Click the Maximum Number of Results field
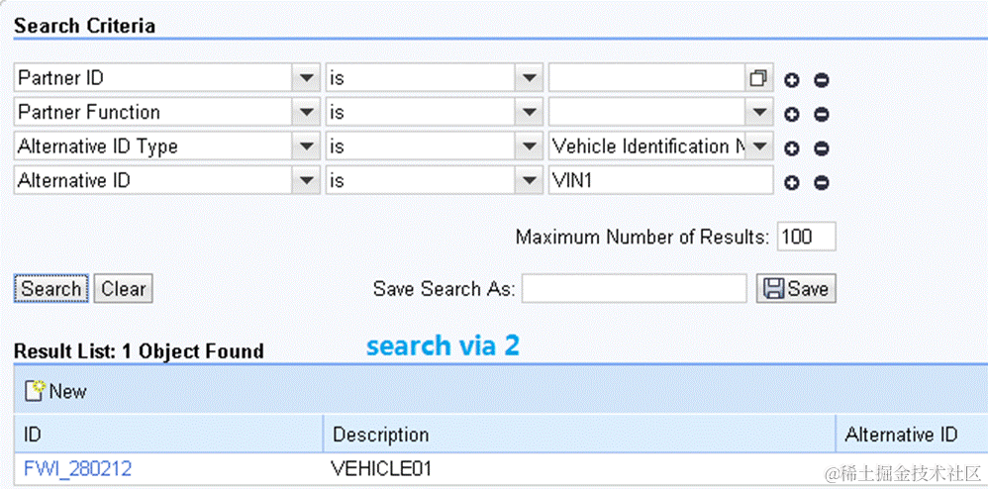The image size is (988, 489). coord(807,237)
